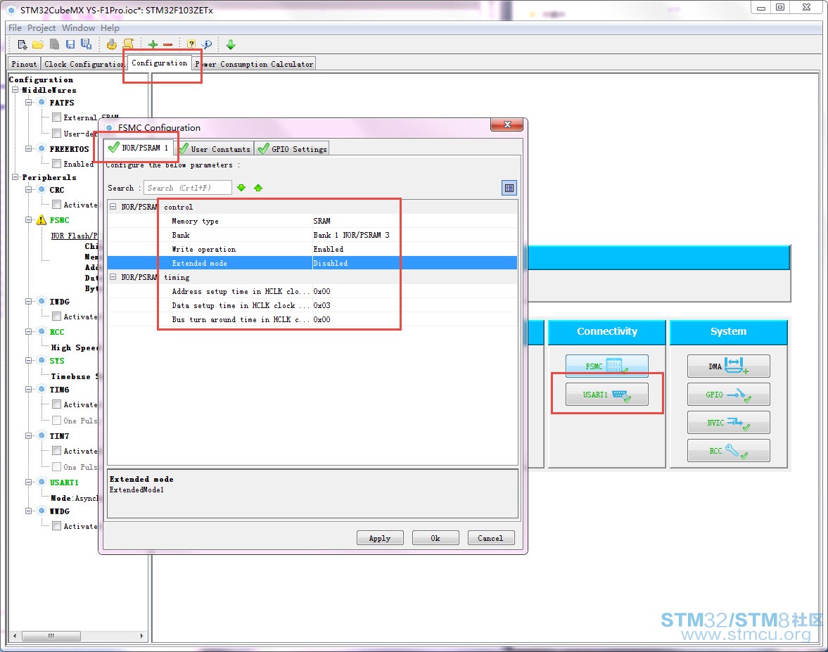Open the File menu
The image size is (828, 652).
tap(15, 28)
